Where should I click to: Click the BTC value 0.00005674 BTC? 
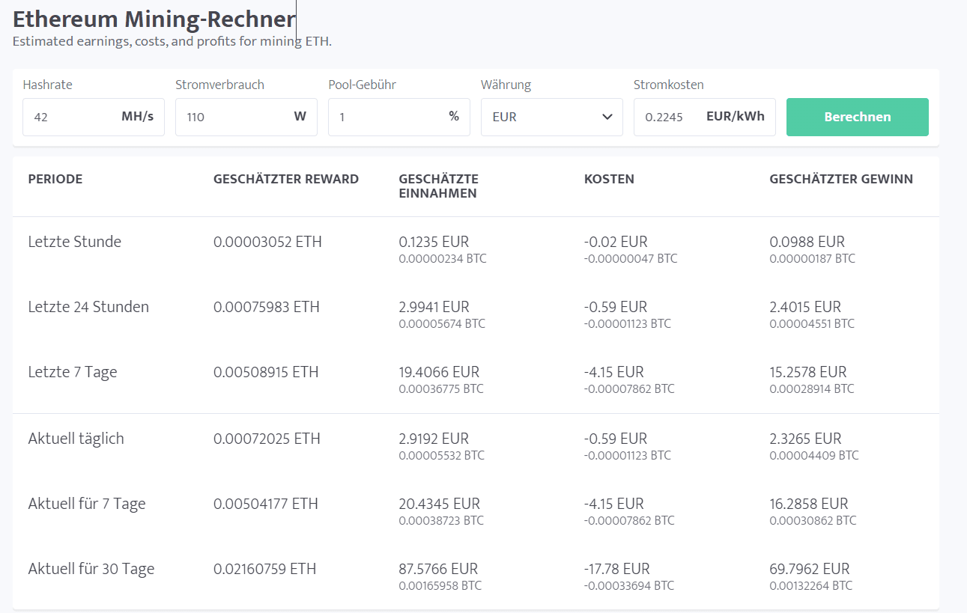click(442, 324)
